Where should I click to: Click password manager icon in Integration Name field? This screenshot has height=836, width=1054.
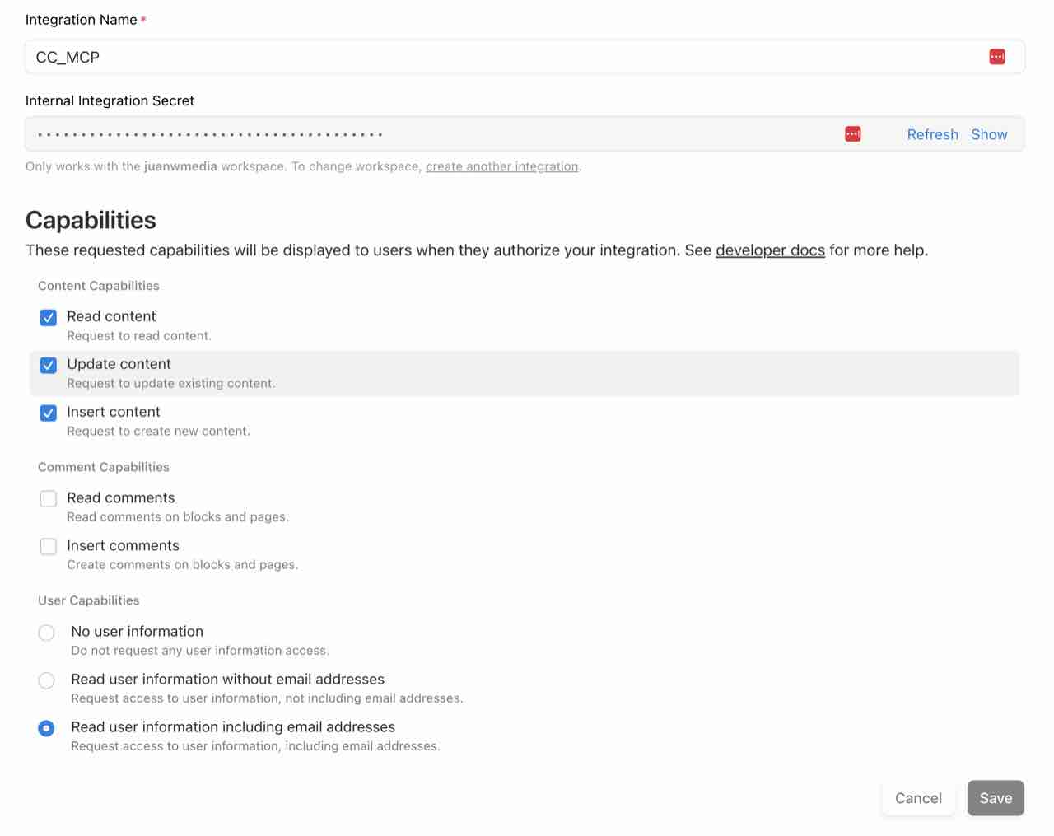tap(997, 57)
